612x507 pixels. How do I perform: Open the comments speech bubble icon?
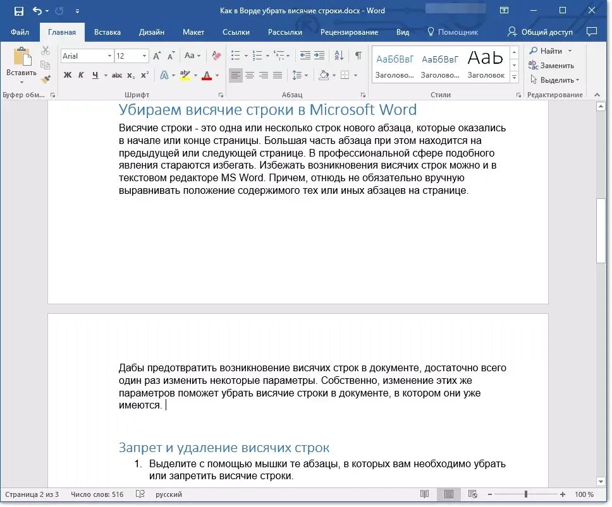tap(592, 32)
